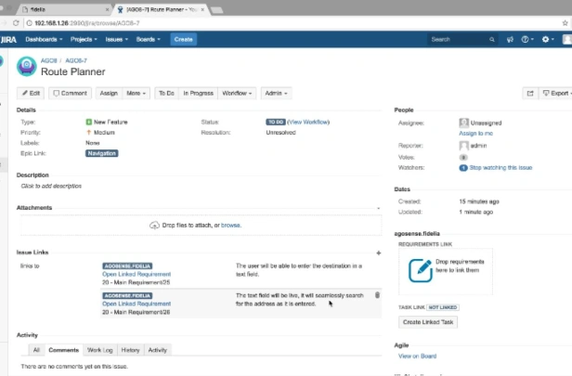Click the Create Linked Task button
Image resolution: width=572 pixels, height=376 pixels.
(428, 322)
